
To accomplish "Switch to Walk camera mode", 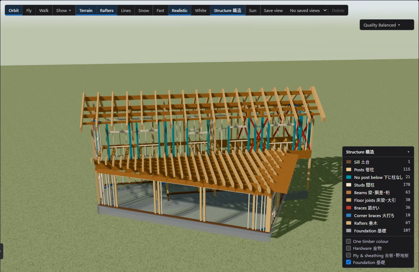I will (x=44, y=11).
